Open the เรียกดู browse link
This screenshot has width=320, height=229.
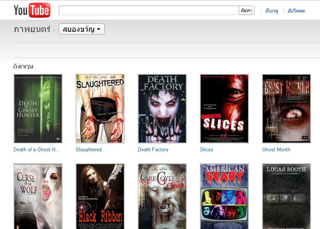(271, 11)
